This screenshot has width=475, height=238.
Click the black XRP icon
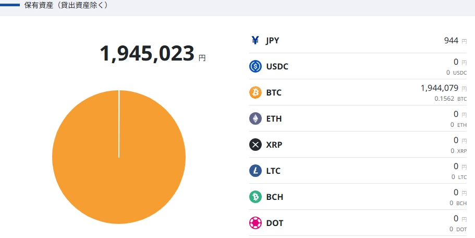click(255, 145)
